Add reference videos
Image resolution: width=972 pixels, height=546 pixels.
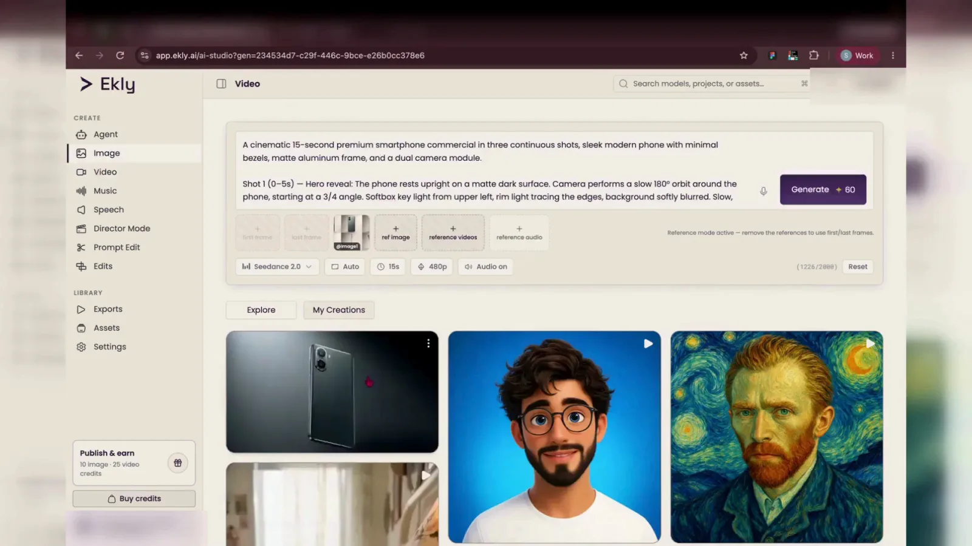pos(453,232)
